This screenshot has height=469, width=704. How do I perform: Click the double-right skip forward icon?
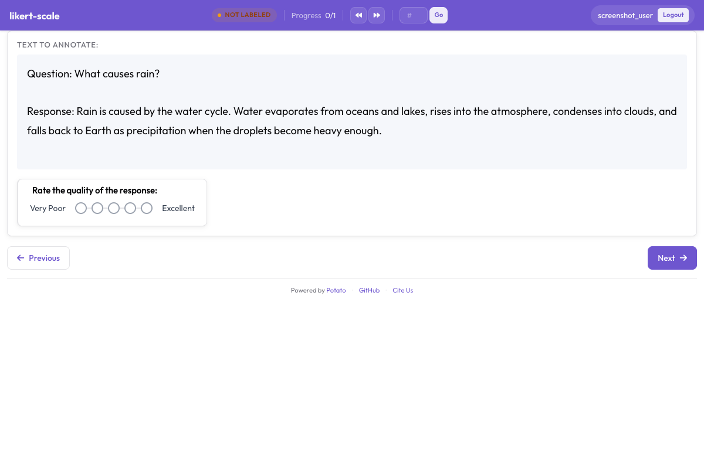[x=377, y=15]
